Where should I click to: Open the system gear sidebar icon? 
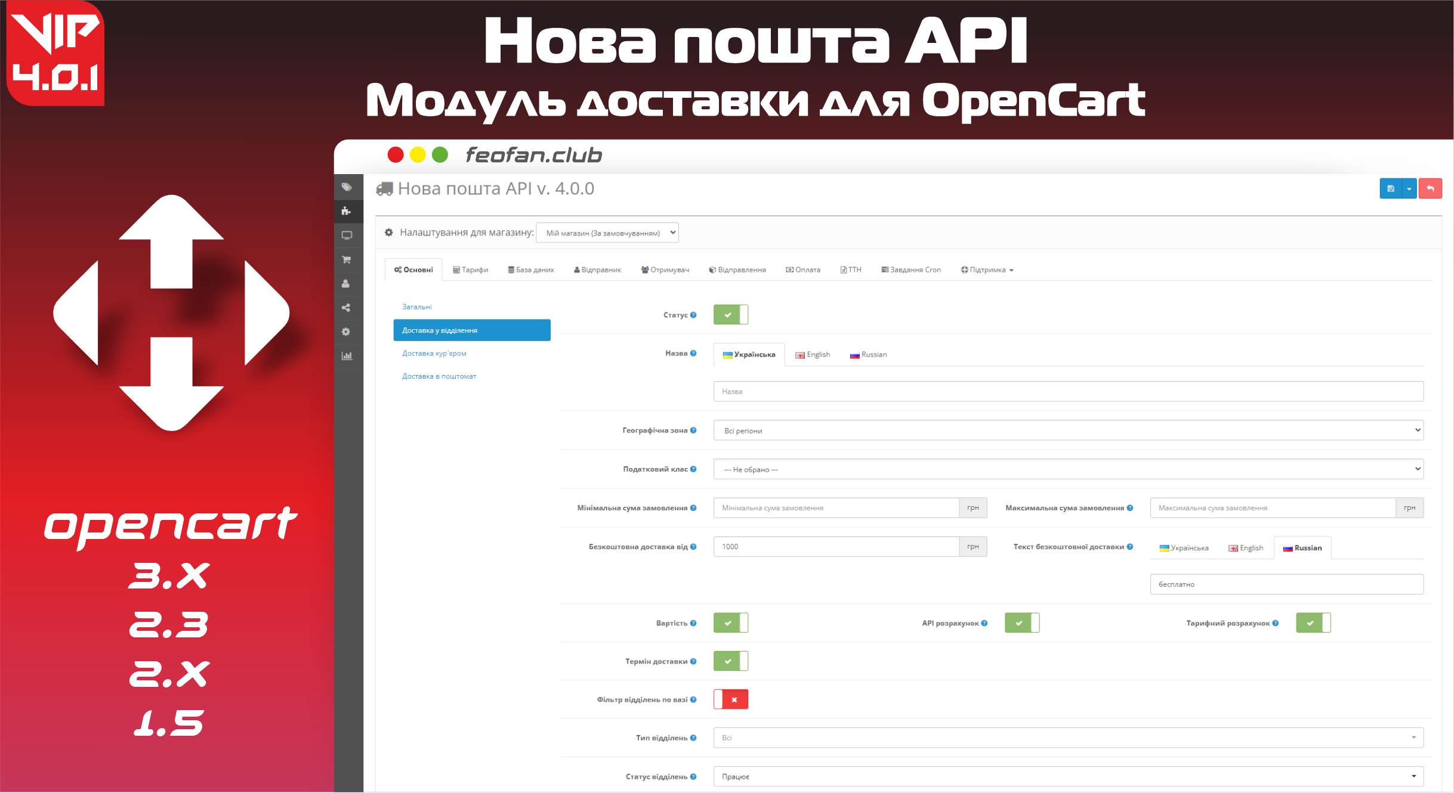347,332
